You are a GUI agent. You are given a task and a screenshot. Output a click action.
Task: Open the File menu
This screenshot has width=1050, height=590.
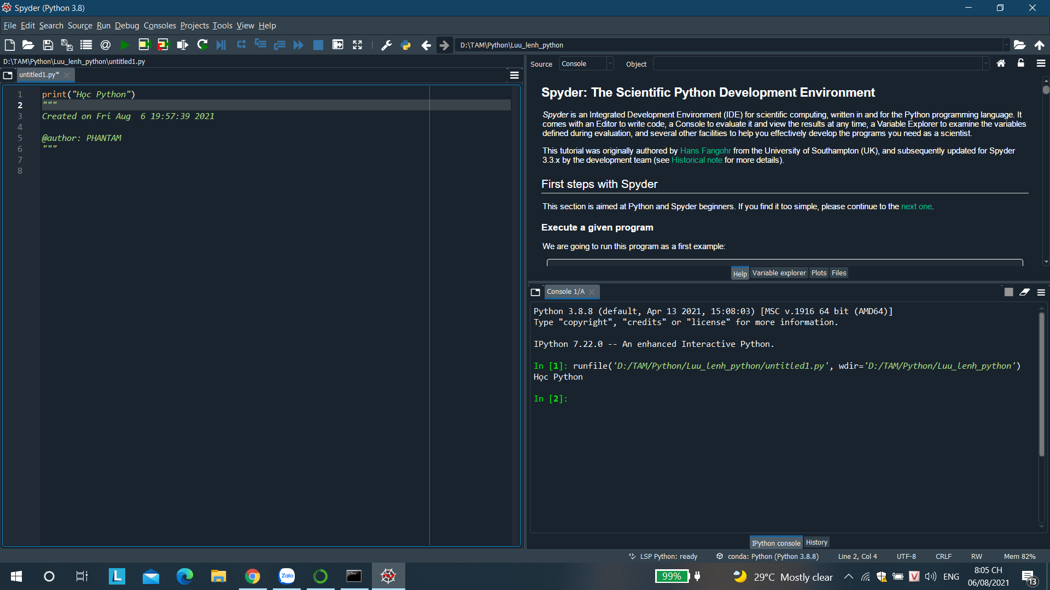[10, 26]
